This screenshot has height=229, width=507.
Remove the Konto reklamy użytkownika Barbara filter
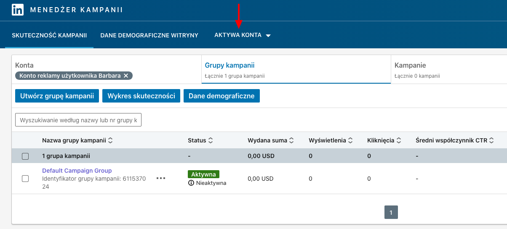pyautogui.click(x=125, y=76)
